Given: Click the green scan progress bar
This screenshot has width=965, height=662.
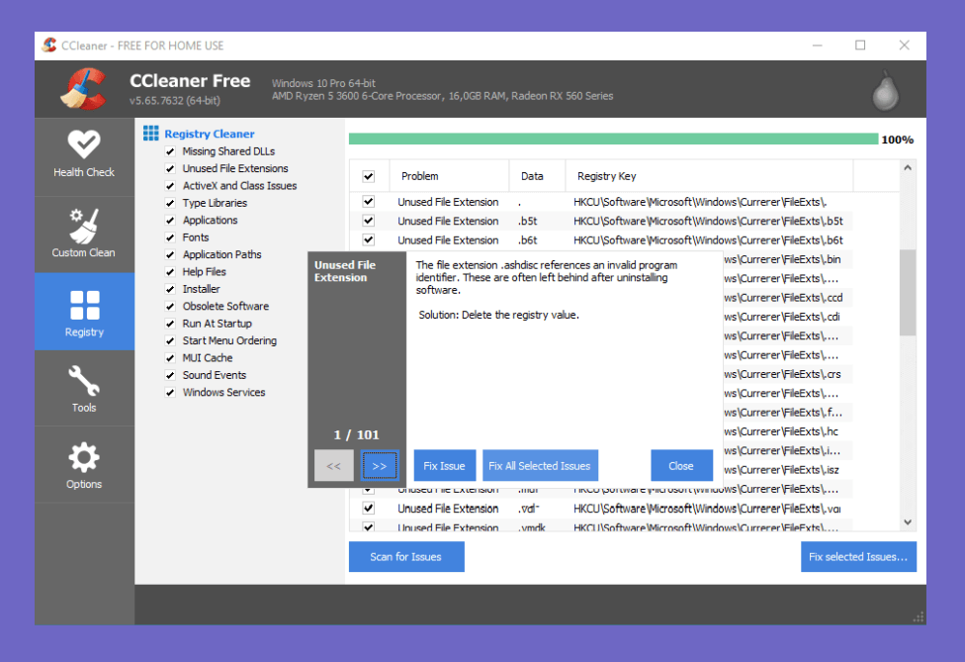Looking at the screenshot, I should tap(614, 140).
